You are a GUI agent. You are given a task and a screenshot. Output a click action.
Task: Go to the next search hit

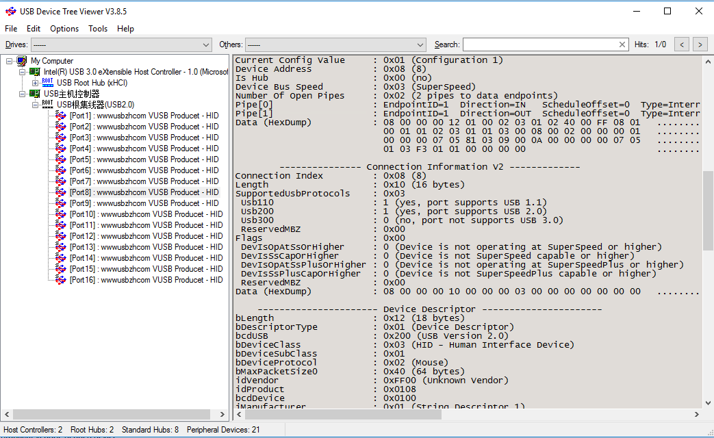point(700,44)
